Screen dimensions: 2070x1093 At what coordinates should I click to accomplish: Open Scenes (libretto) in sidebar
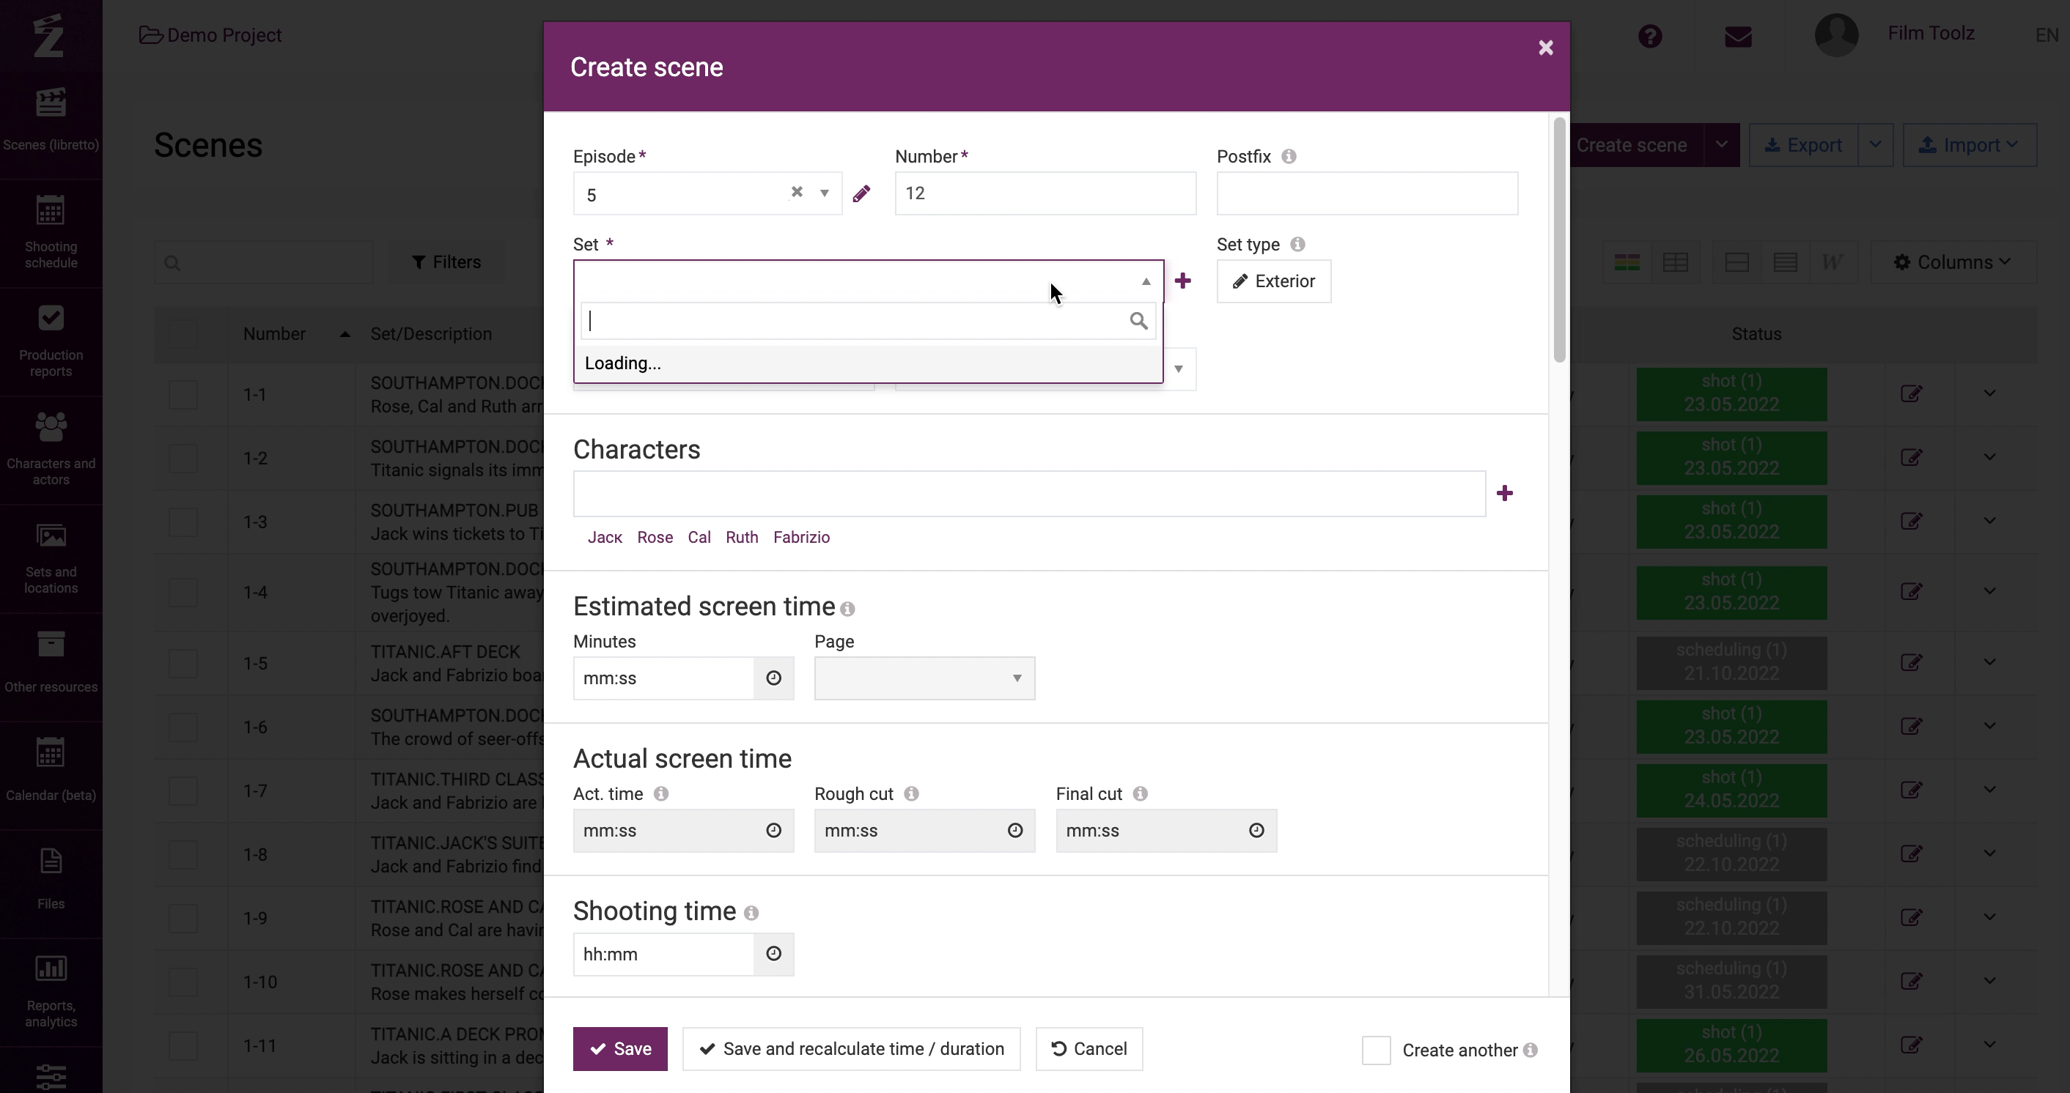point(51,120)
